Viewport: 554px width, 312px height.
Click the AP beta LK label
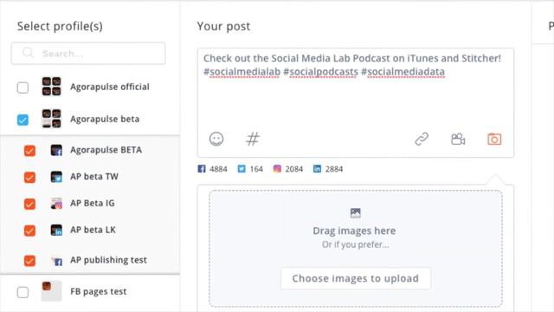coord(93,230)
